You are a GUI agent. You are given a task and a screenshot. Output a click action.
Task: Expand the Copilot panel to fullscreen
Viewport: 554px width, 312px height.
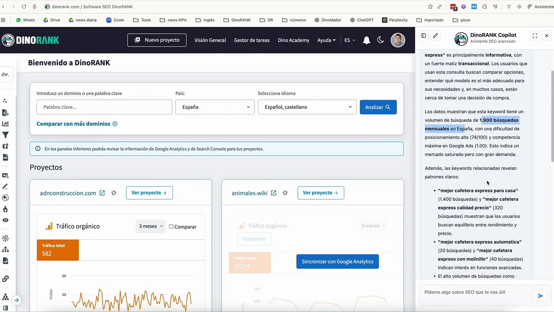535,36
